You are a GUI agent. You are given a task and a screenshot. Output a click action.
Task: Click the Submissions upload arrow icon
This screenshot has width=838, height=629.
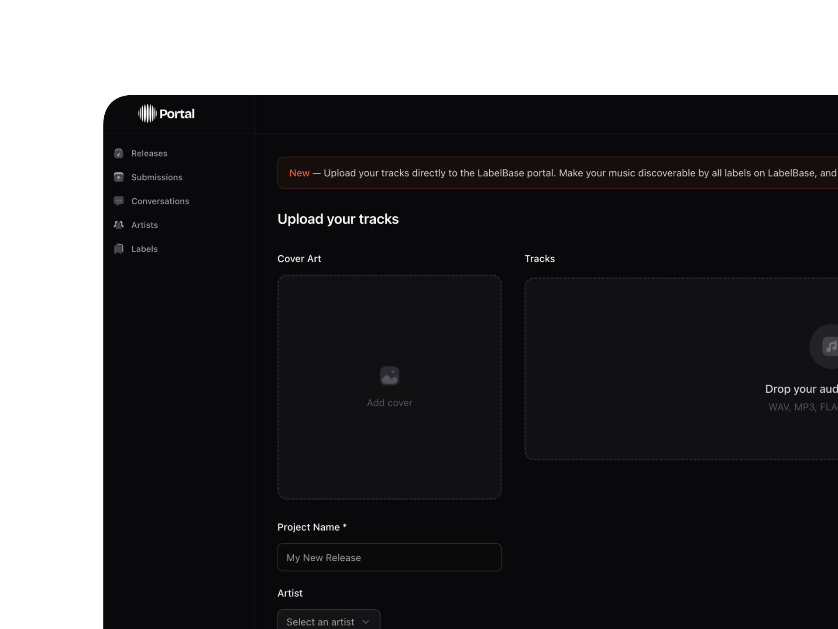pyautogui.click(x=119, y=177)
